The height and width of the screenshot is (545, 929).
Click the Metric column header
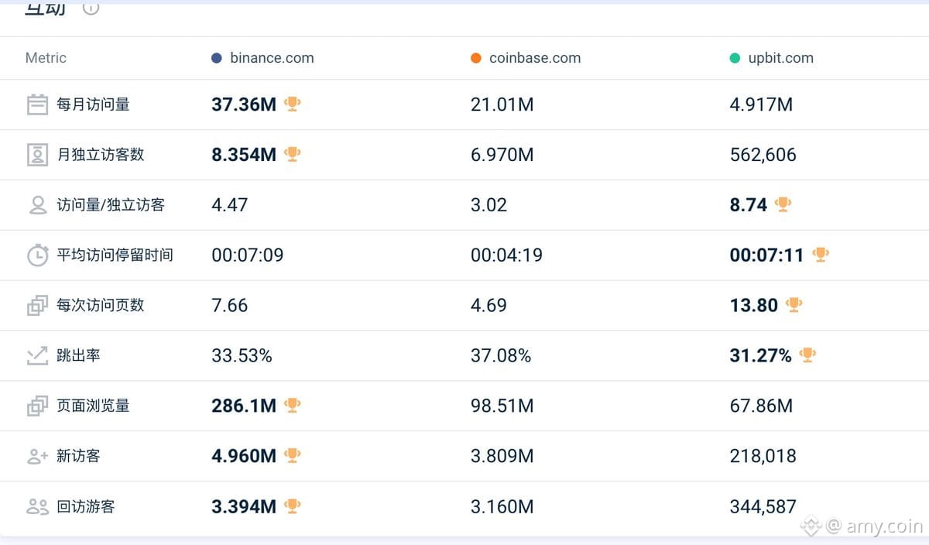pos(46,58)
